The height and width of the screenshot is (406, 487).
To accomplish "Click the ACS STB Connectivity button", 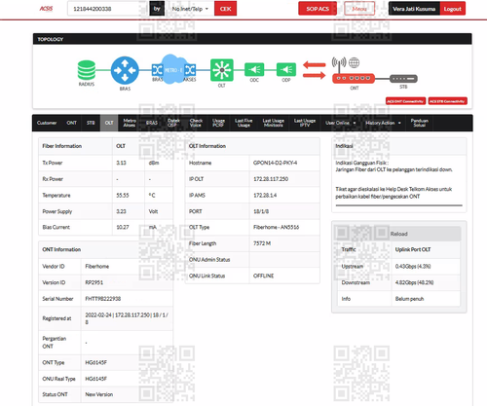I will (447, 101).
